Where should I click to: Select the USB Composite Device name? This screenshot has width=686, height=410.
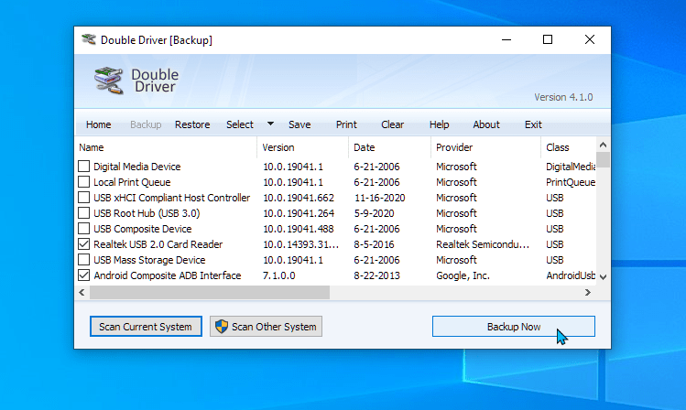pyautogui.click(x=143, y=229)
